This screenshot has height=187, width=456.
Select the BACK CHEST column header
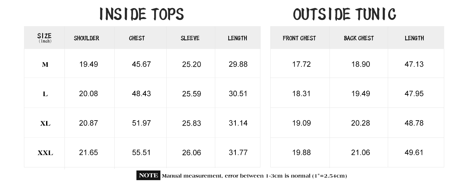click(359, 38)
